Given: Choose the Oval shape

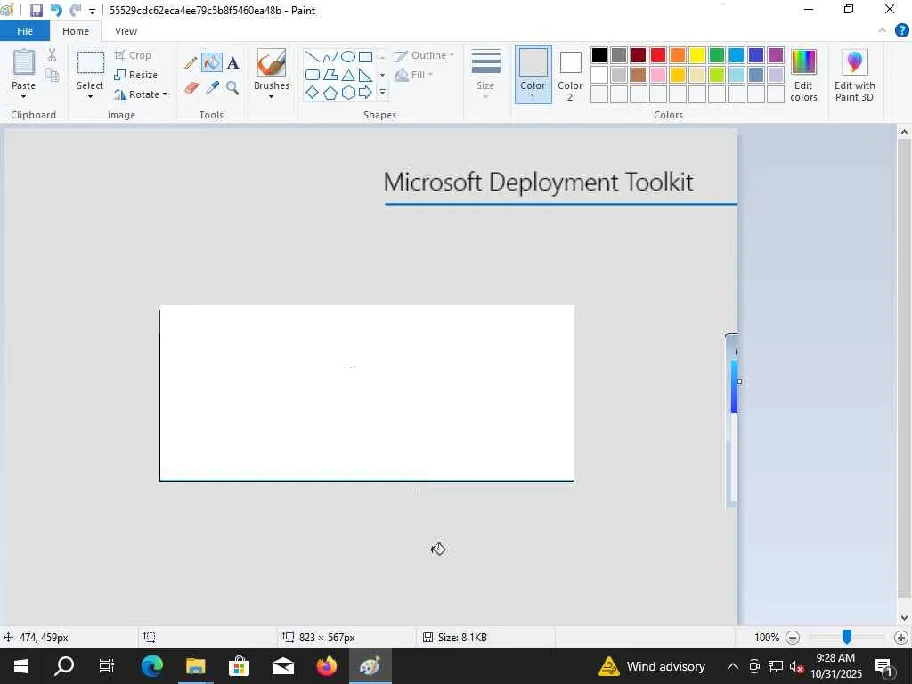Looking at the screenshot, I should click(348, 56).
